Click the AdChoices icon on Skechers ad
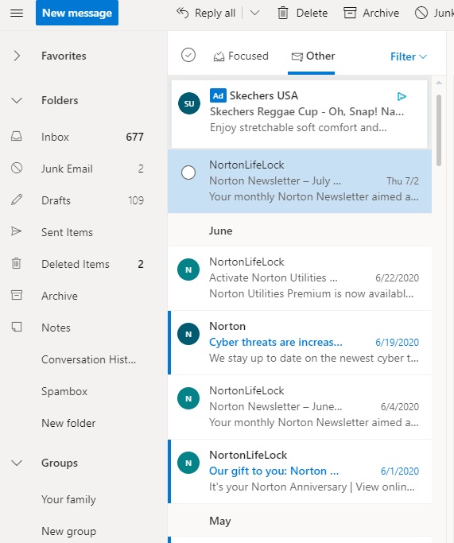The image size is (454, 543). click(x=402, y=96)
